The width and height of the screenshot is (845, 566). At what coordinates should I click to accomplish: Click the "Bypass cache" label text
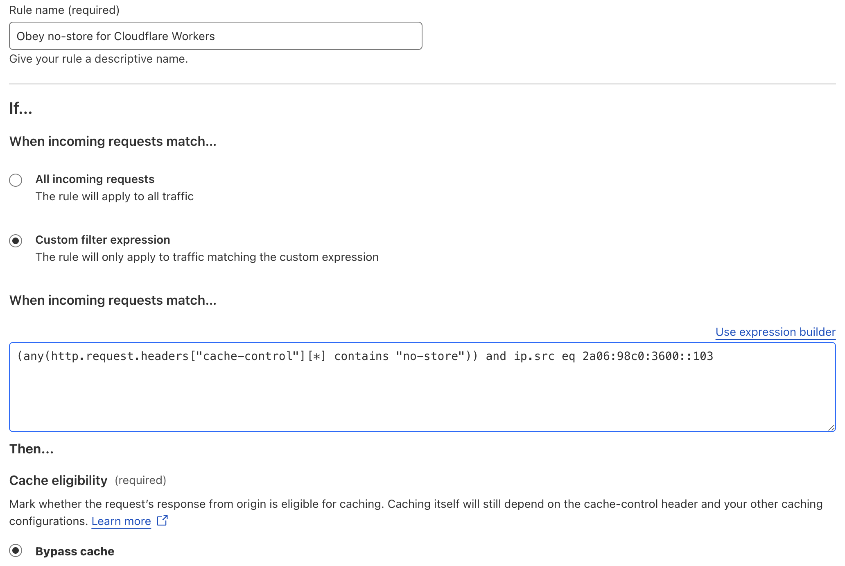75,551
